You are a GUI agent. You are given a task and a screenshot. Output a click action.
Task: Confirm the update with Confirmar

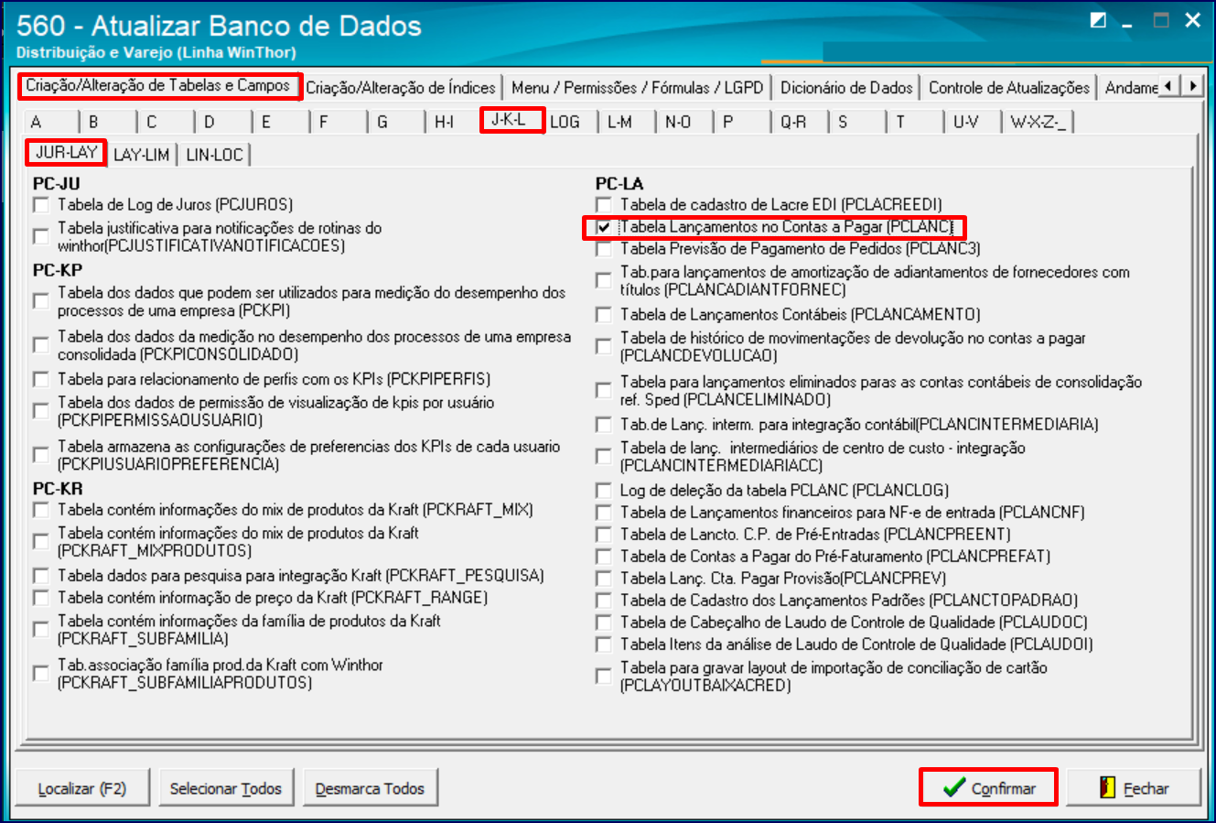(988, 787)
